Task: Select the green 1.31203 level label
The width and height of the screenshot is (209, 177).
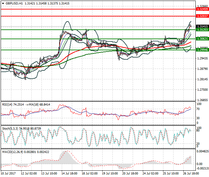Action: (x=202, y=29)
